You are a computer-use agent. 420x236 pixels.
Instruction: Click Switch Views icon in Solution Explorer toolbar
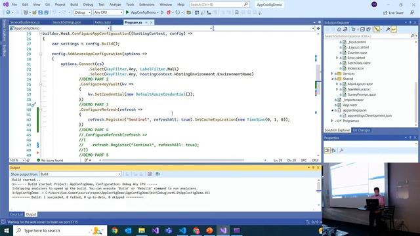[x=345, y=29]
